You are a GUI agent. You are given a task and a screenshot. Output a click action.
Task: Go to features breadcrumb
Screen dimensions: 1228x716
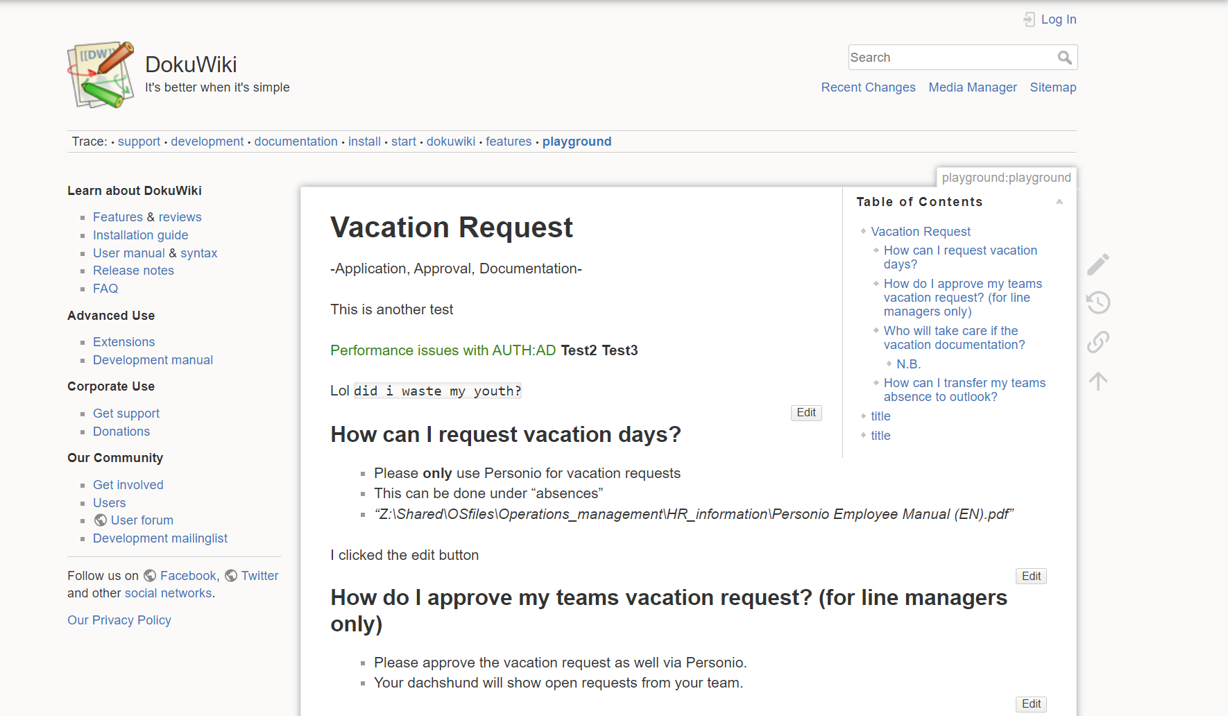pyautogui.click(x=509, y=142)
